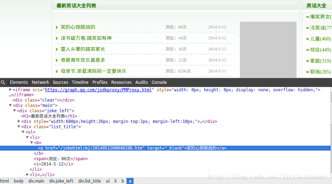Open the 综合(449) category link
This screenshot has width=332, height=184.
(x=320, y=50)
